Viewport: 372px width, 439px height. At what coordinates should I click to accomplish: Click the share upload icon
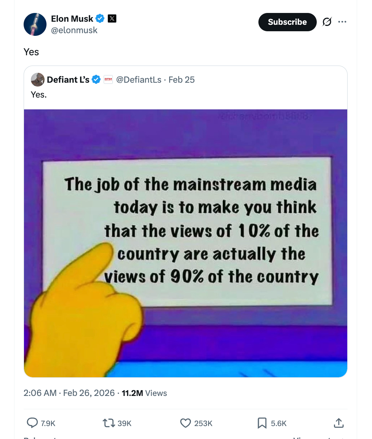coord(338,423)
